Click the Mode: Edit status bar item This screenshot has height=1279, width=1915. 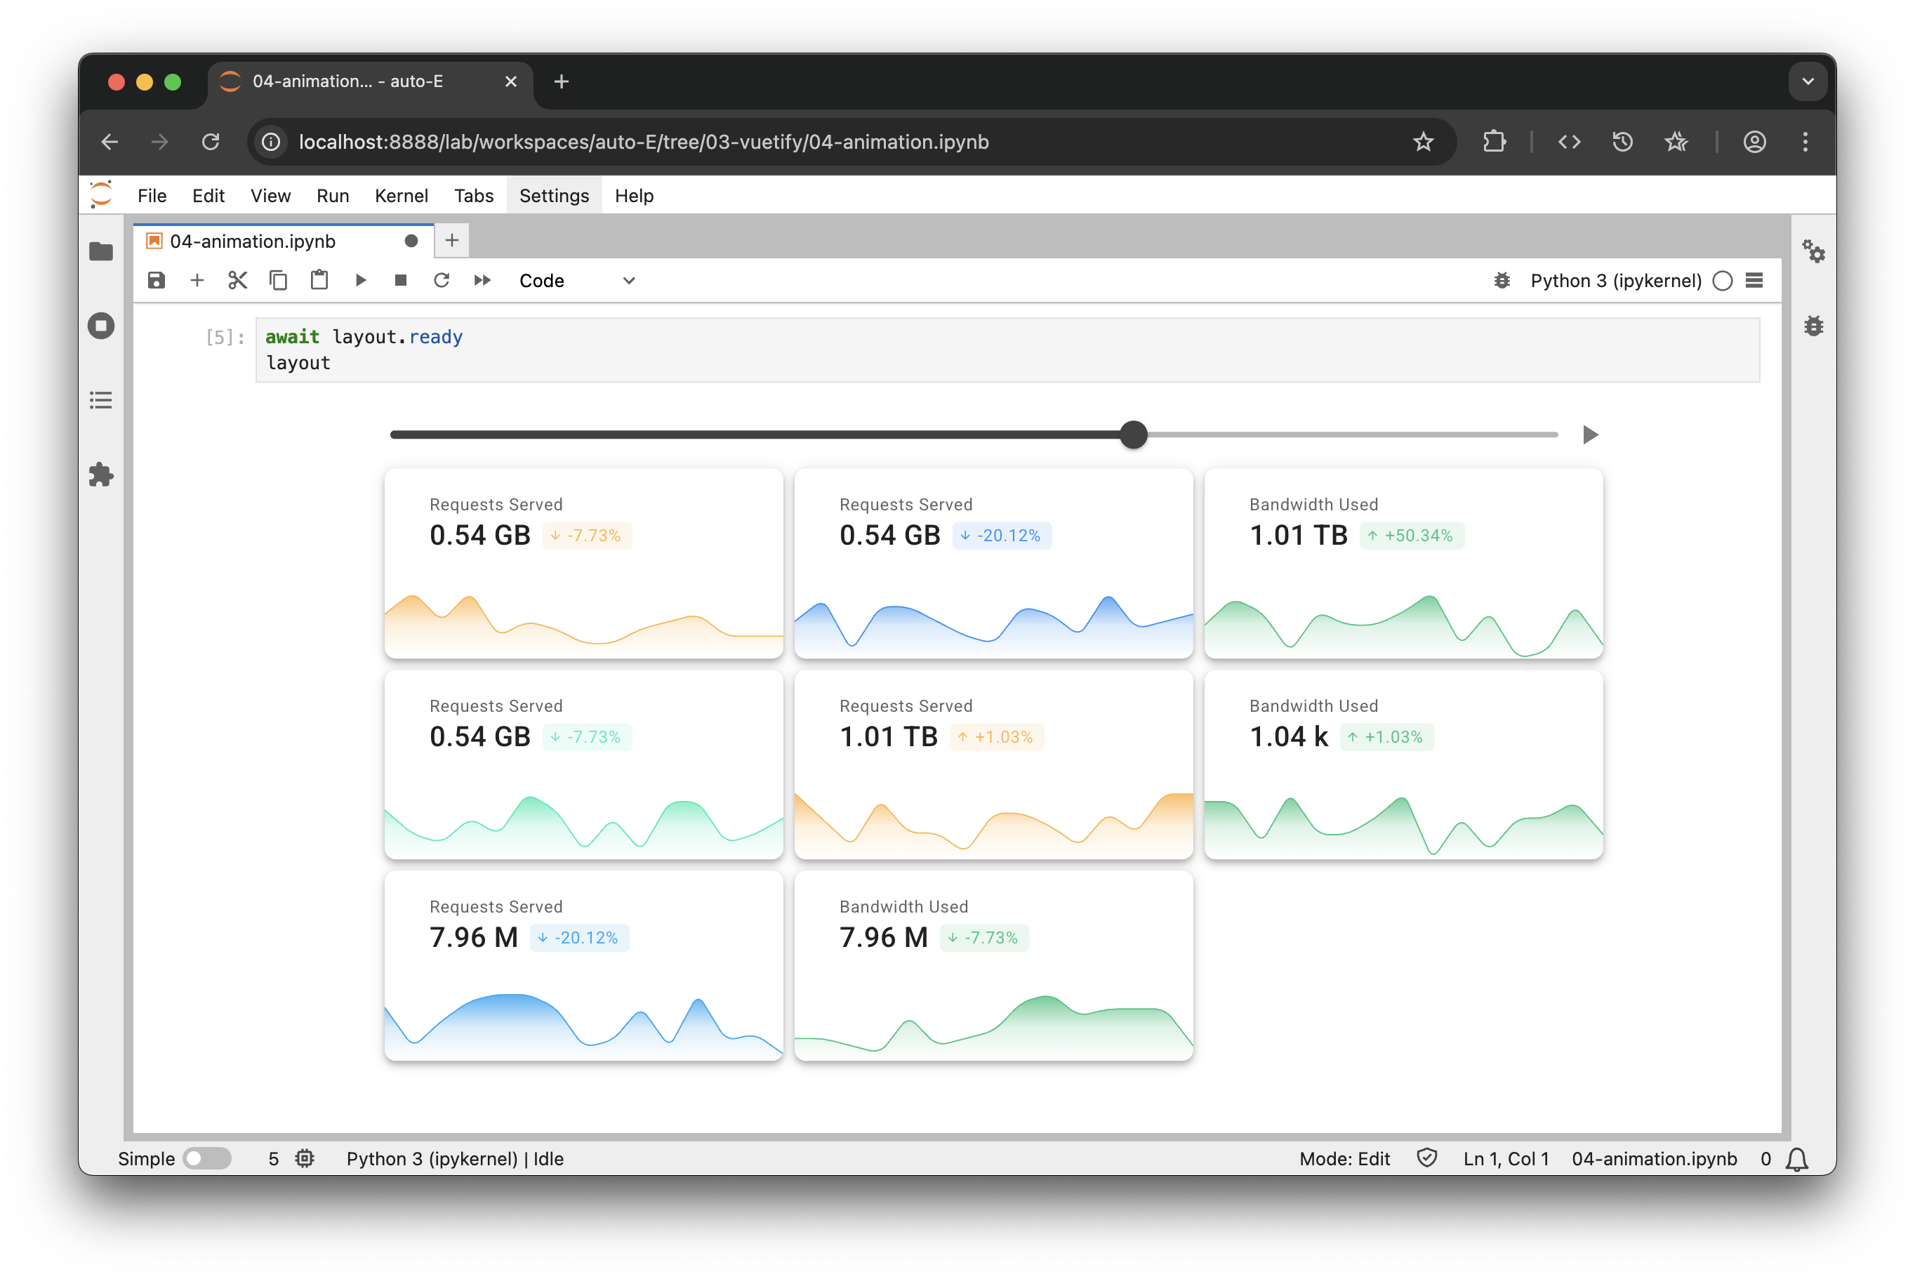[1344, 1159]
